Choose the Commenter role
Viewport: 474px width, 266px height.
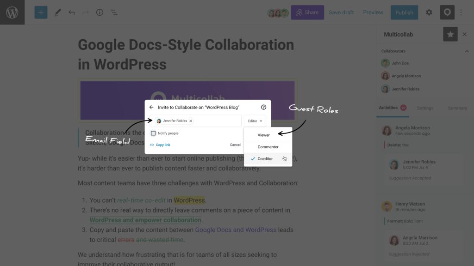pyautogui.click(x=268, y=147)
